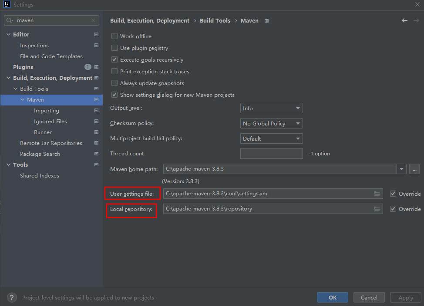This screenshot has height=306, width=424.
Task: Select Ignored Files under Maven
Action: click(50, 122)
